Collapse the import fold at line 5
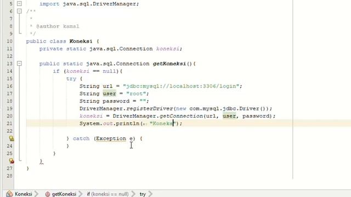Viewport: 351px width, 197px height. click(x=20, y=4)
